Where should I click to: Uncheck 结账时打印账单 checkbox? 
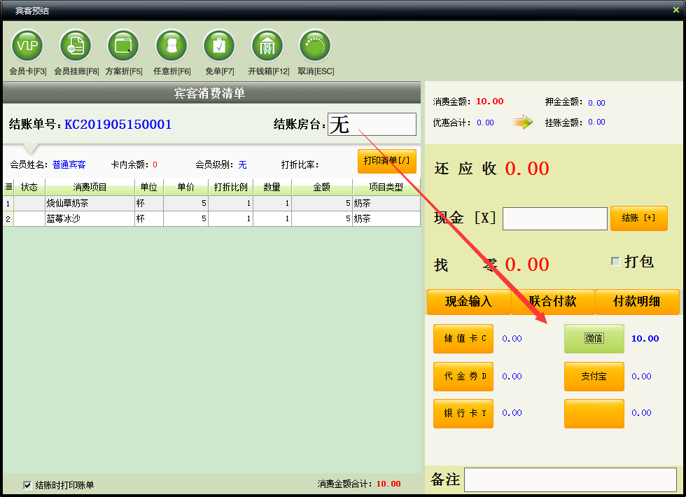pyautogui.click(x=27, y=484)
